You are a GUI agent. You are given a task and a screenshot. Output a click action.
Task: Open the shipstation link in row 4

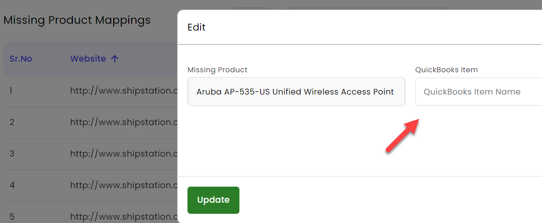[x=124, y=185]
